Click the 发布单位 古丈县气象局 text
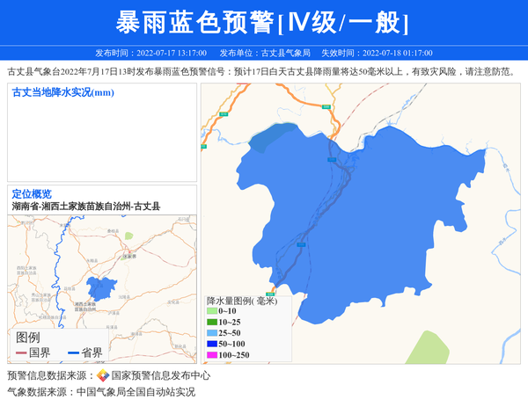This screenshot has width=528, height=414. (x=276, y=53)
